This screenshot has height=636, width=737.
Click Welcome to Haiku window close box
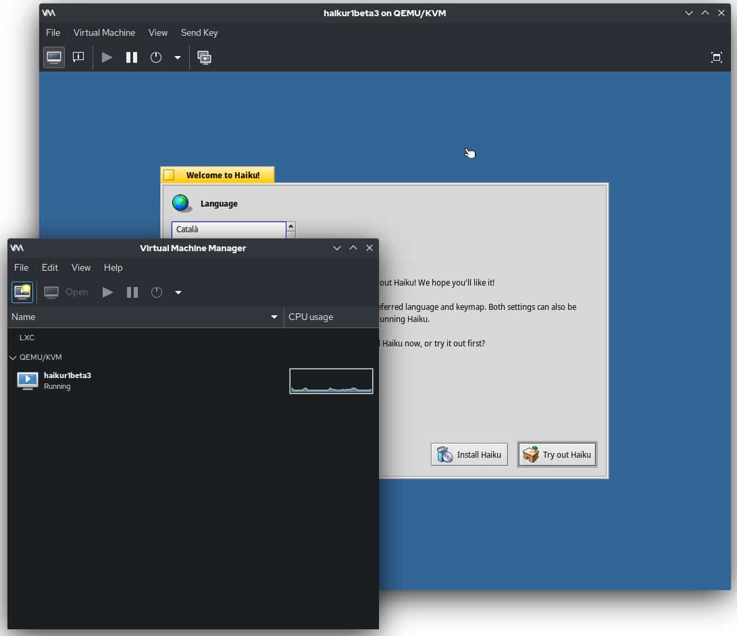[x=169, y=176]
